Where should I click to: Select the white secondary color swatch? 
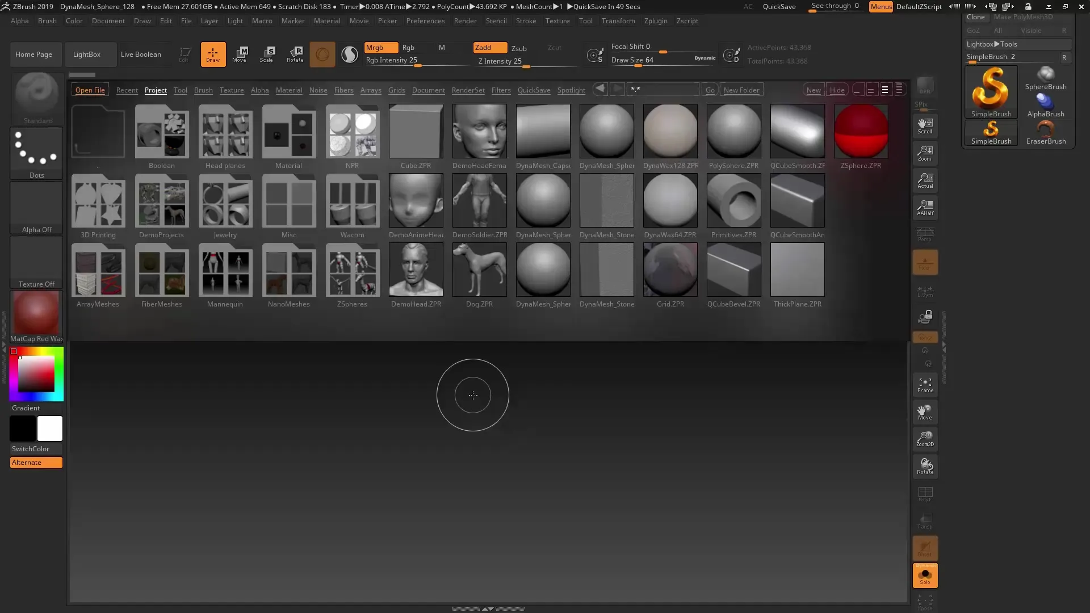tap(50, 429)
